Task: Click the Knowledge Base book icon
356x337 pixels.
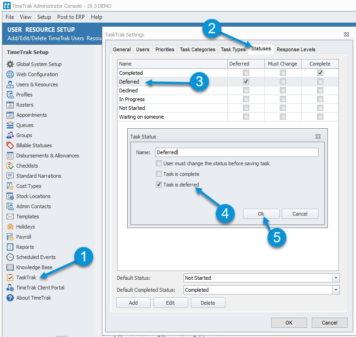Action: (10, 267)
